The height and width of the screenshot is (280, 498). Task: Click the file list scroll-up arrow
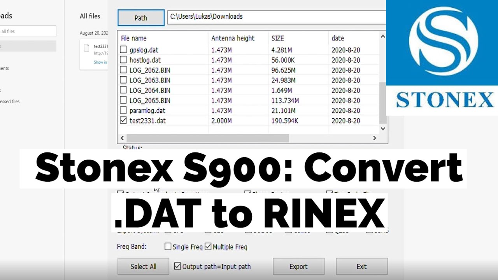pyautogui.click(x=383, y=37)
